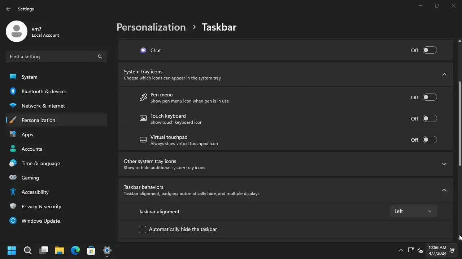The height and width of the screenshot is (259, 462).
Task: Collapse the Taskbar behaviors section
Action: (x=444, y=190)
